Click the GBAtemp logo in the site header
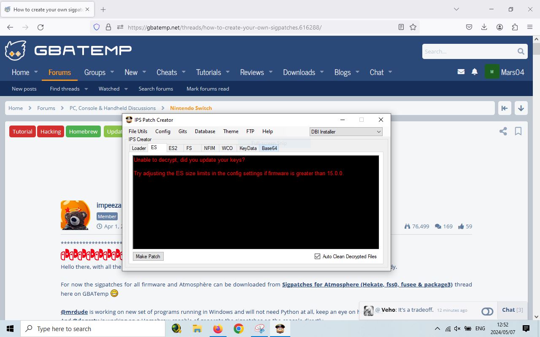540x337 pixels. (68, 51)
